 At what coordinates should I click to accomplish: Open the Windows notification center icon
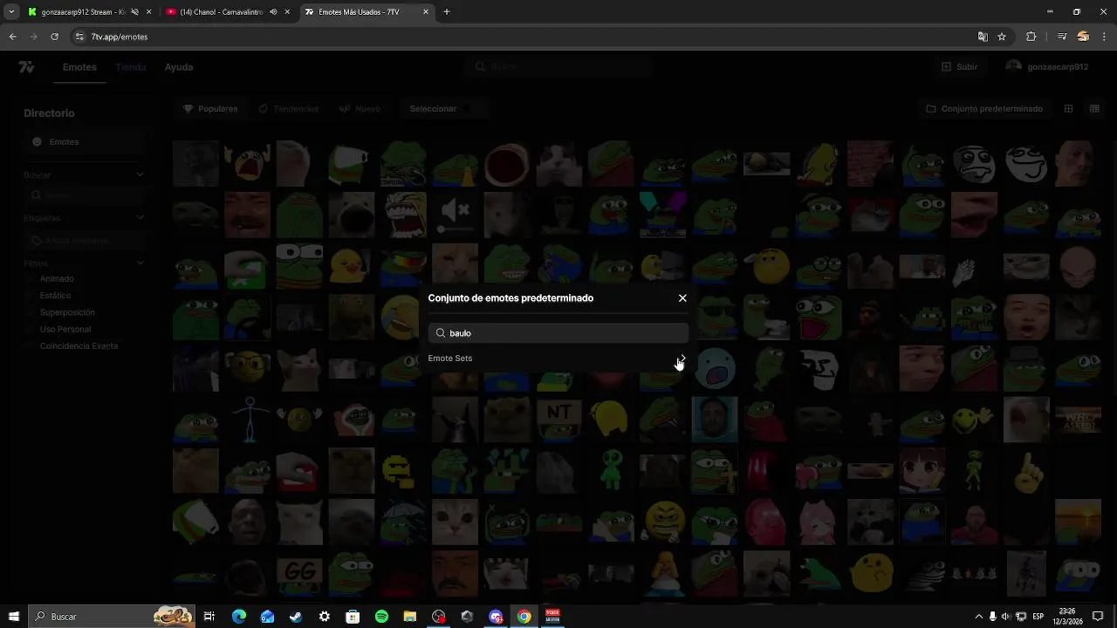coord(1098,617)
